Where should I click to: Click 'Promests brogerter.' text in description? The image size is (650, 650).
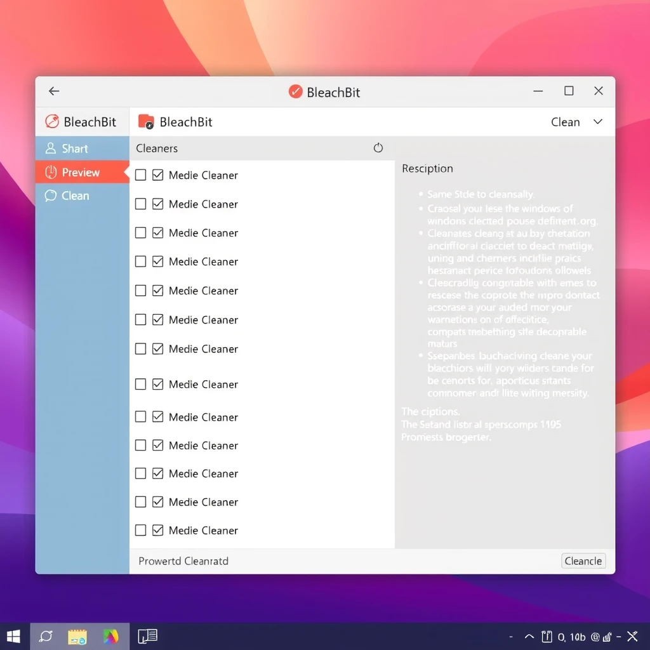point(446,437)
